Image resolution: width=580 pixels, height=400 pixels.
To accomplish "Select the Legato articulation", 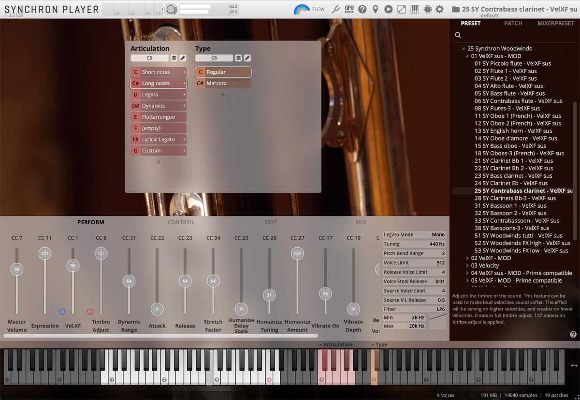I will (159, 95).
